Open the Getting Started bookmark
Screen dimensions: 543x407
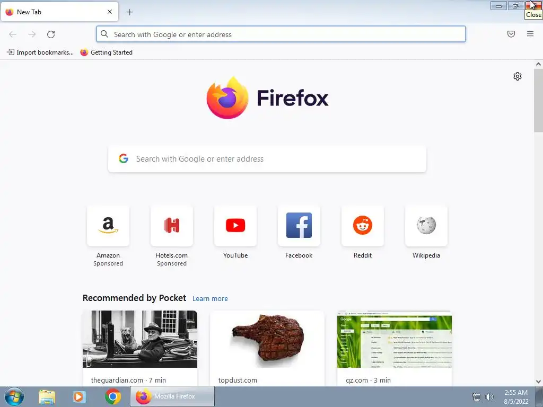(x=106, y=52)
